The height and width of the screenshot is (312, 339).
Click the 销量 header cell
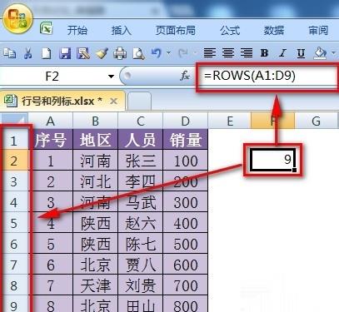tap(185, 140)
